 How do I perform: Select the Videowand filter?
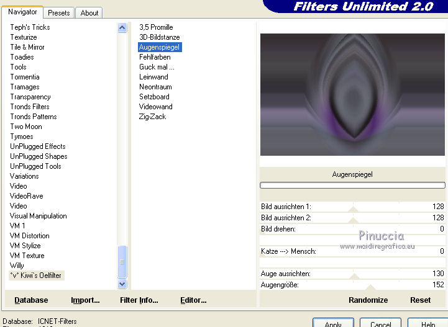point(156,107)
